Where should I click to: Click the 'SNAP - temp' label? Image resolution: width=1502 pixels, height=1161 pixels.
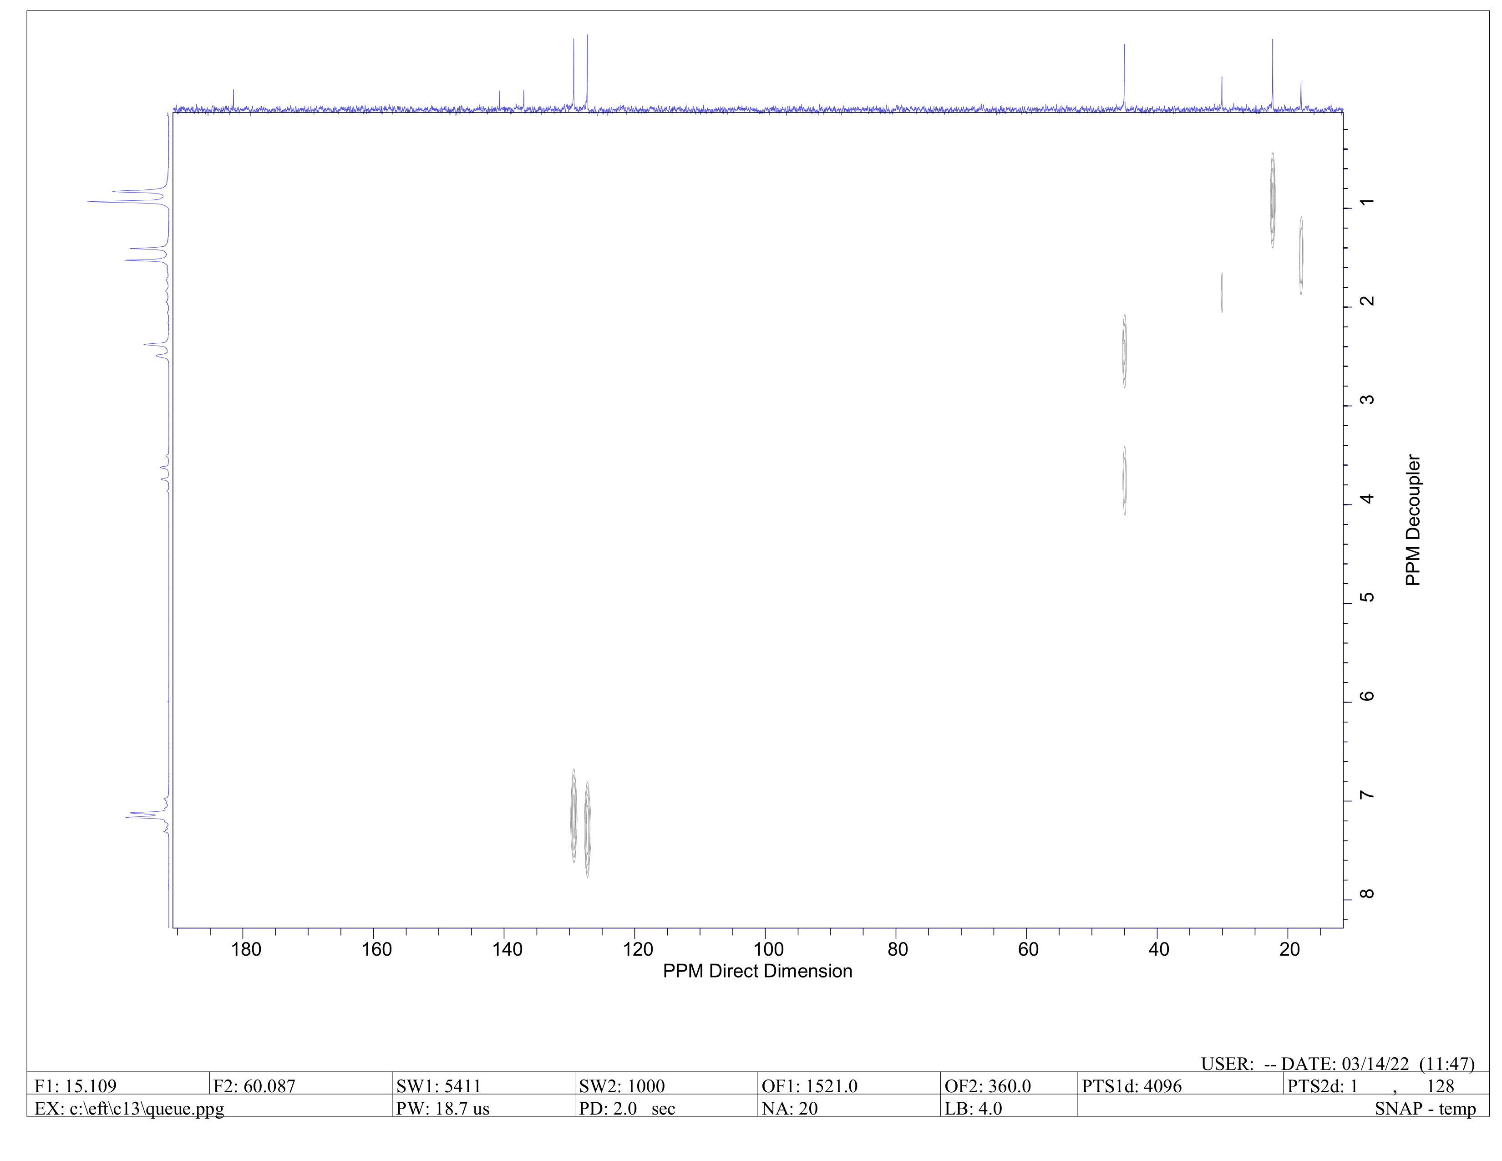pos(1425,1109)
